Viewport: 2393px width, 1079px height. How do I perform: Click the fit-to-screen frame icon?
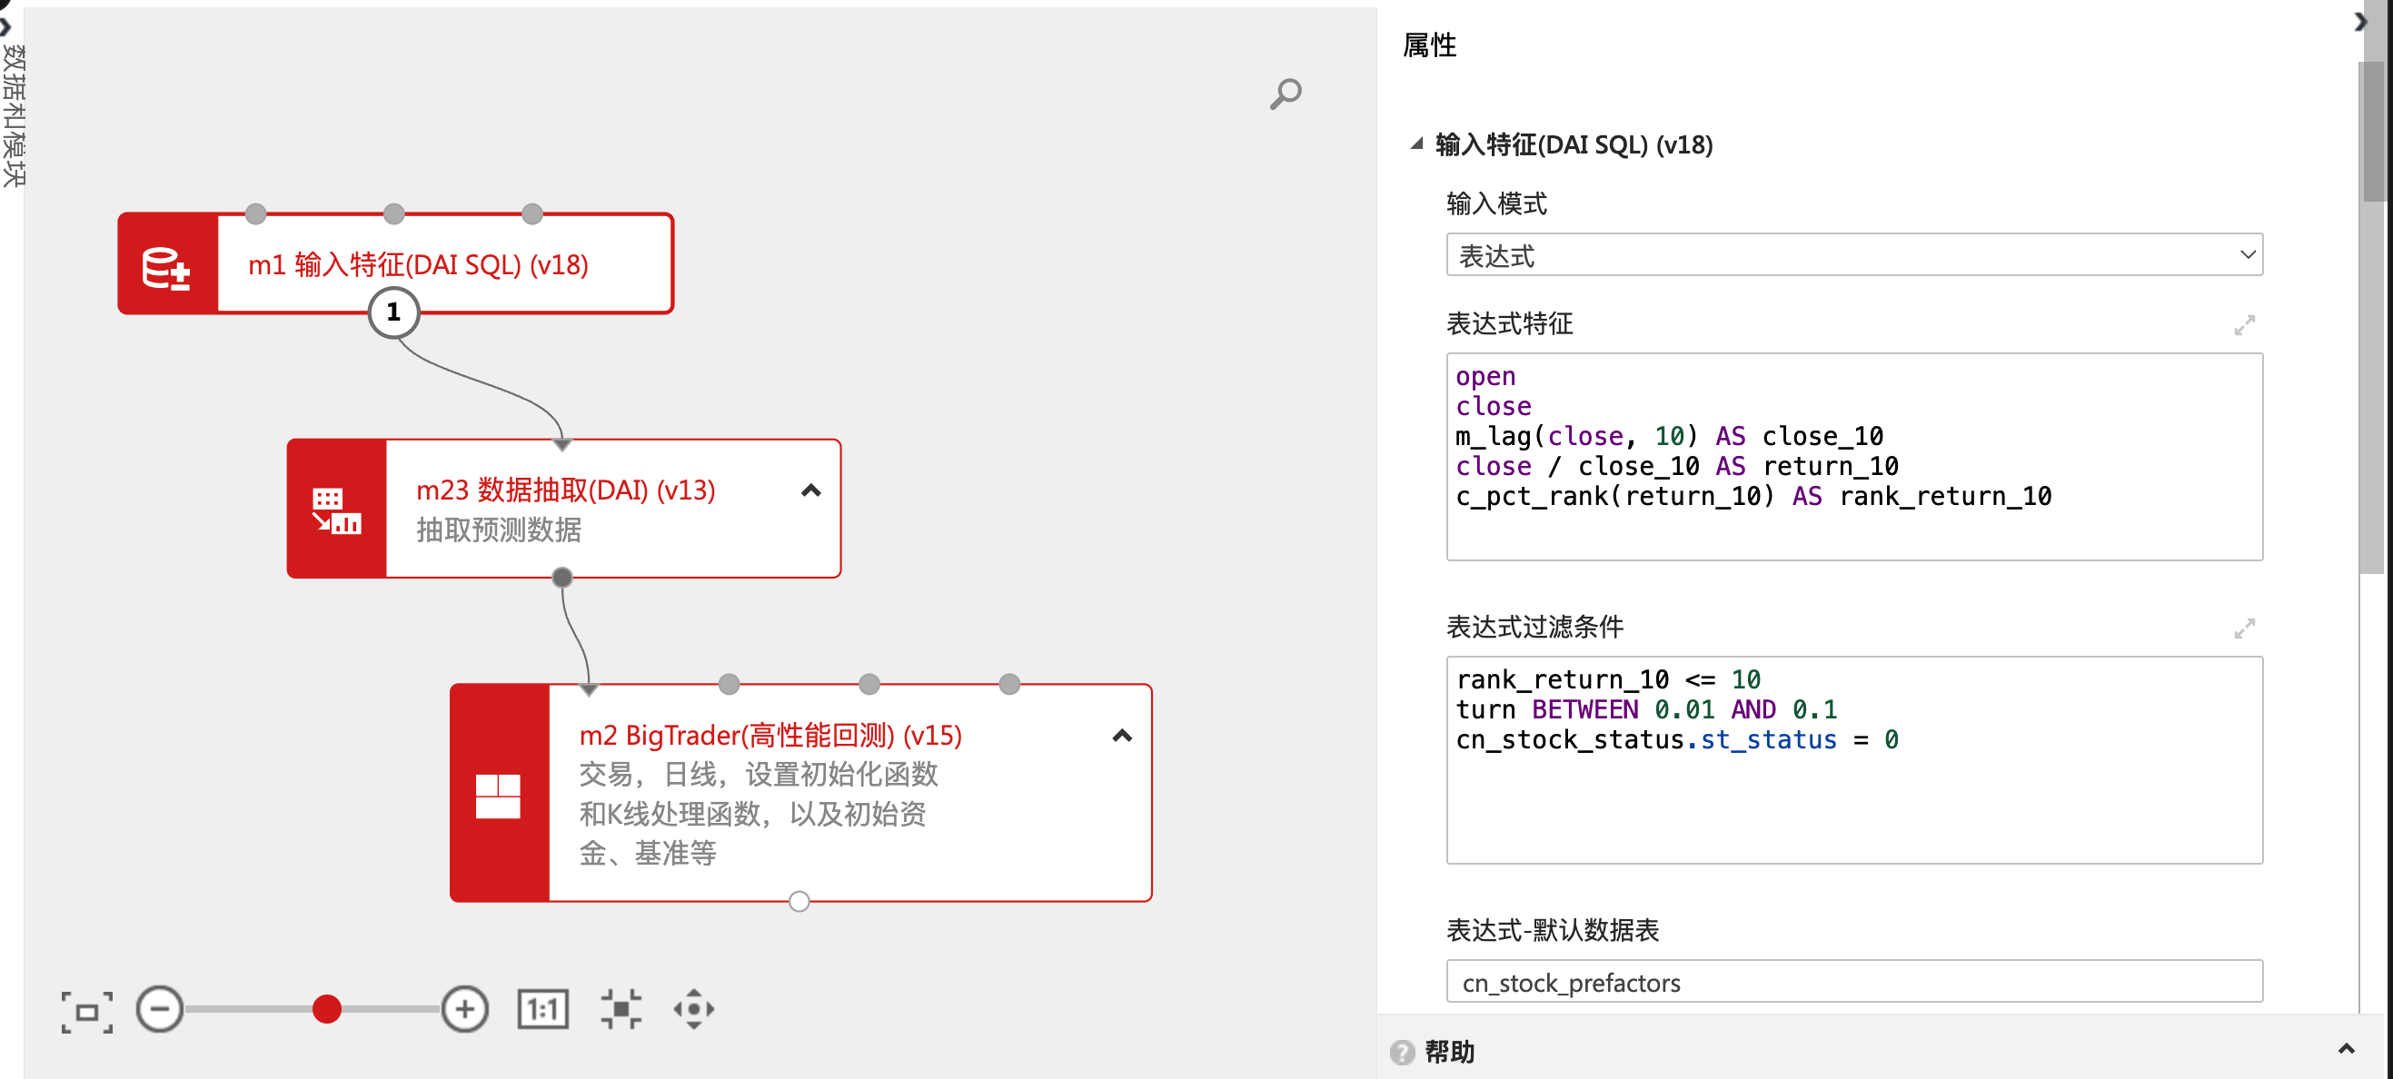click(x=86, y=1010)
